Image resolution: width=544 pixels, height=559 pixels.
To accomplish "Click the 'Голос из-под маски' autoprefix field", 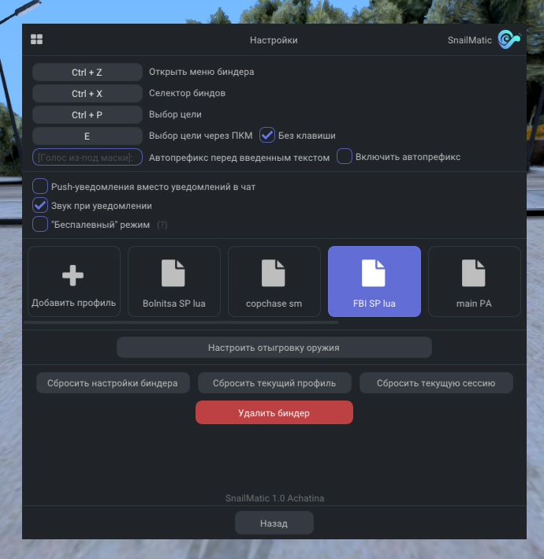I will point(87,157).
